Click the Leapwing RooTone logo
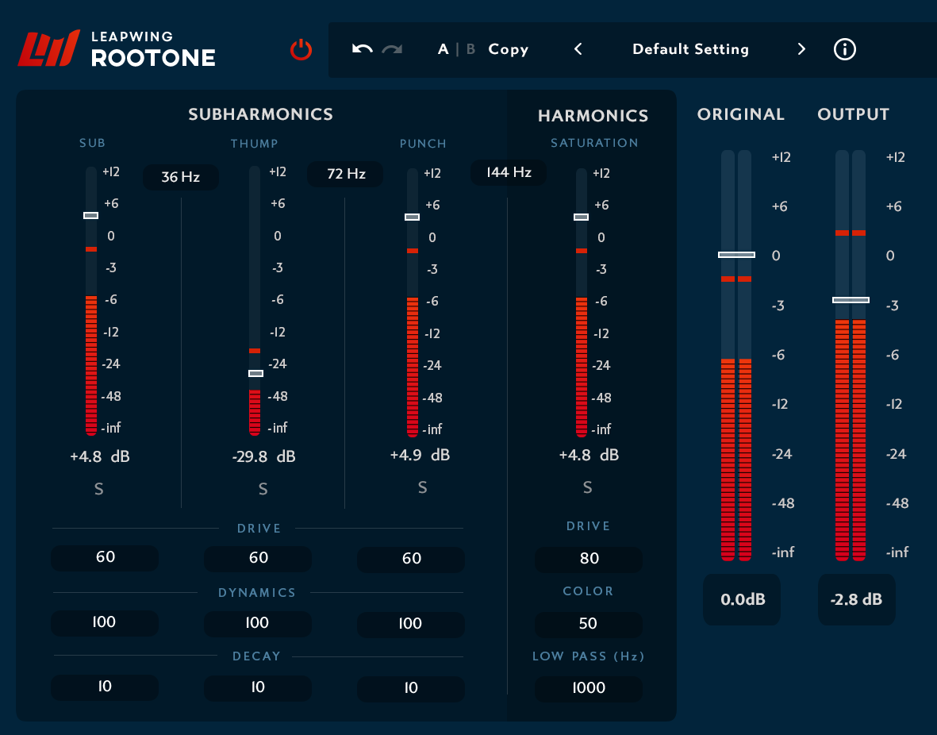937x735 pixels. (x=116, y=48)
